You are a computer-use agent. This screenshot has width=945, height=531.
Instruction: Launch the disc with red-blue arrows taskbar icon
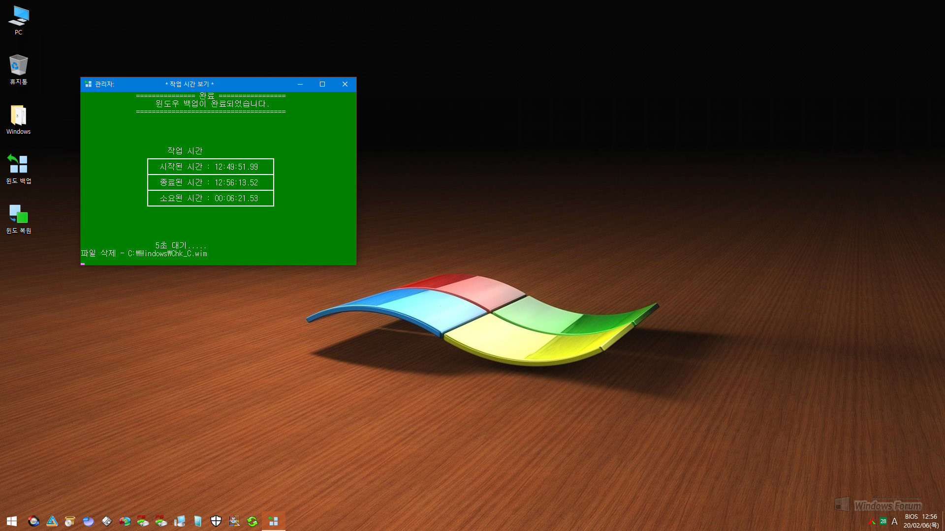click(33, 521)
